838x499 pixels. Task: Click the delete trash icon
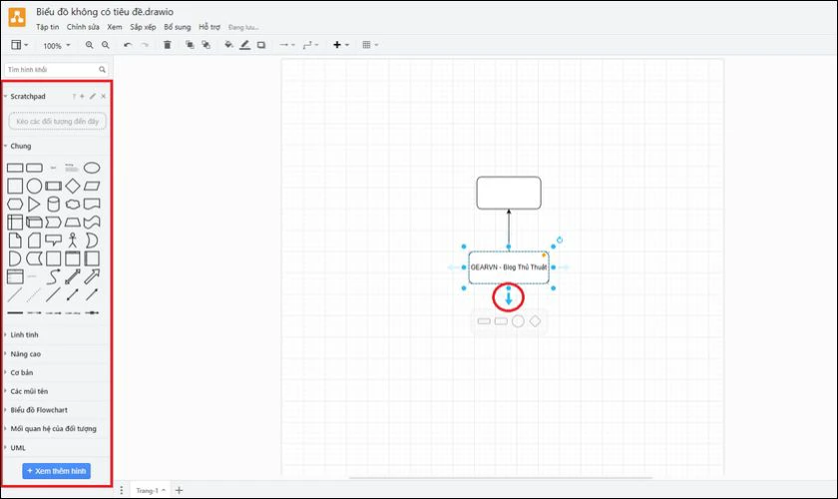168,45
